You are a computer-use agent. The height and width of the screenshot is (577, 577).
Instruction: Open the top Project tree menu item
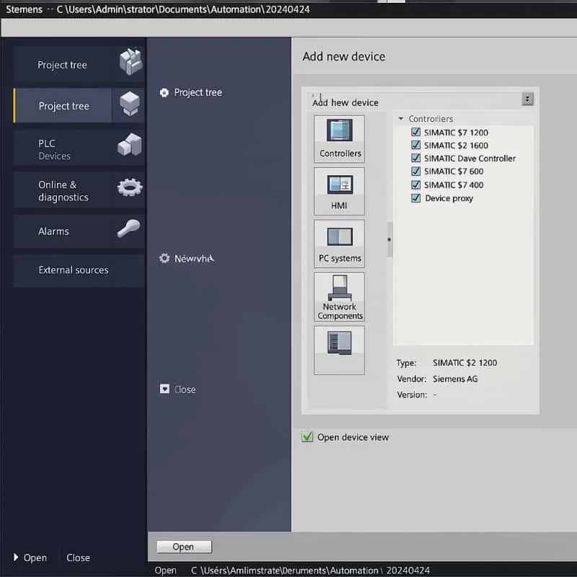tap(79, 64)
